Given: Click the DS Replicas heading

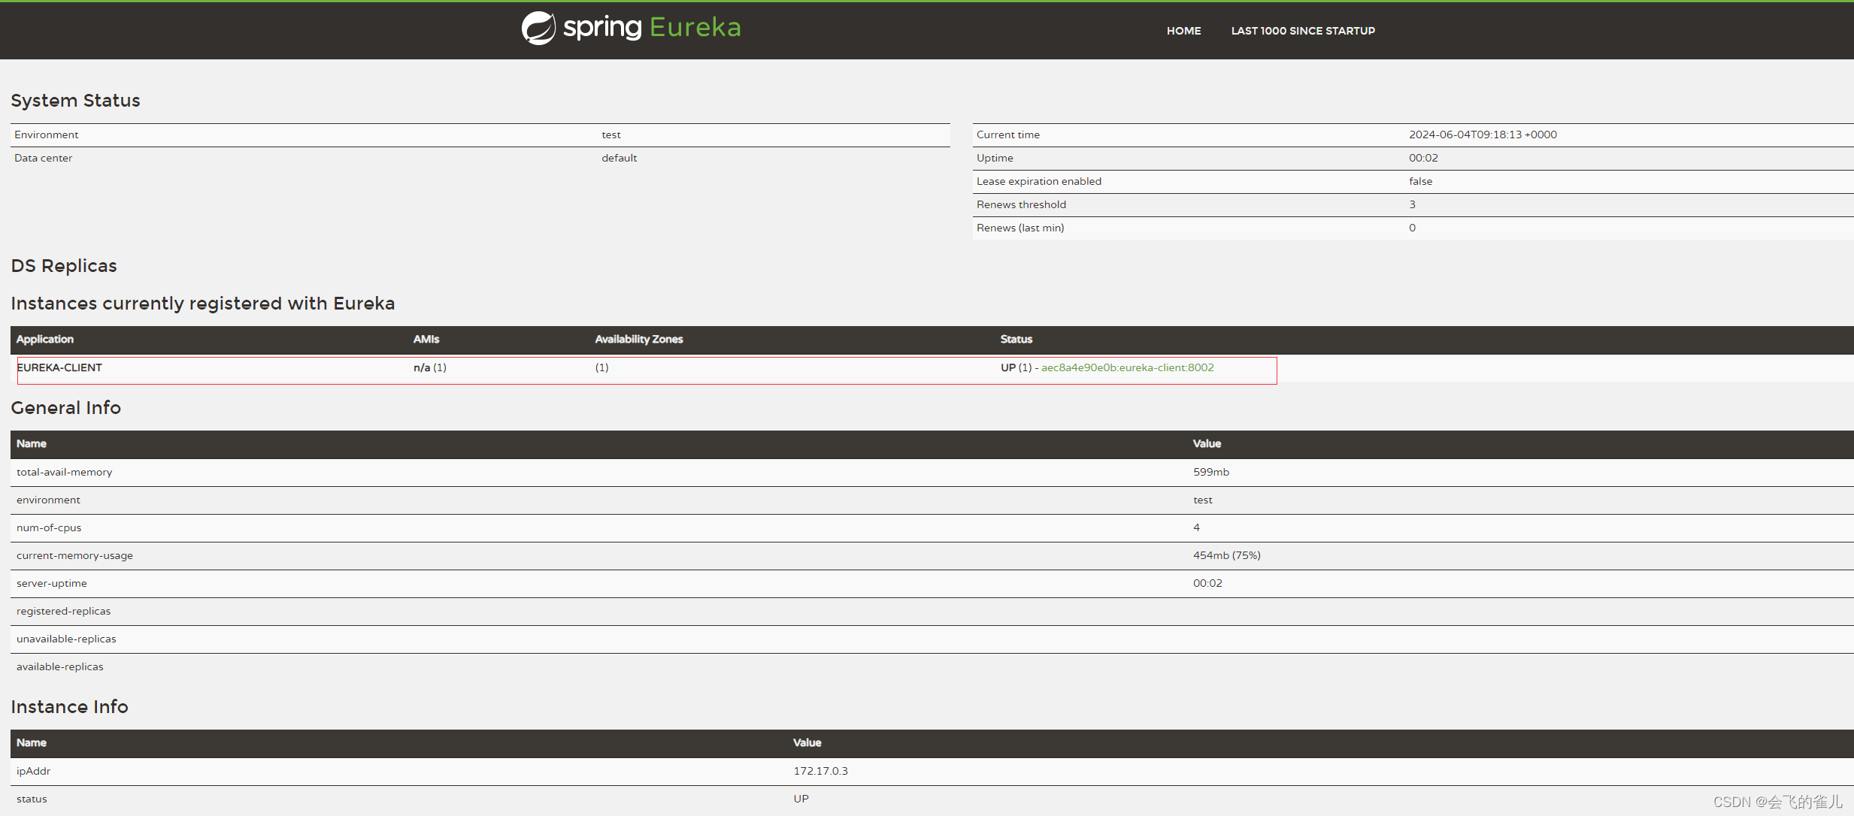Looking at the screenshot, I should [64, 266].
